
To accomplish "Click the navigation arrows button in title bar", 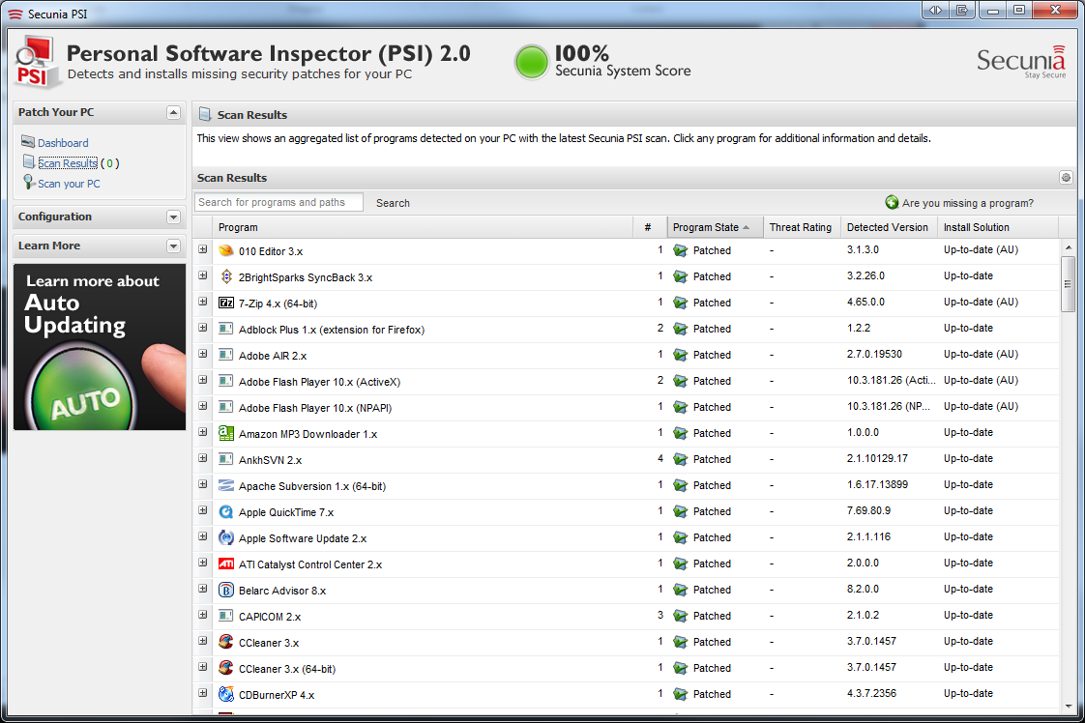I will click(x=935, y=10).
